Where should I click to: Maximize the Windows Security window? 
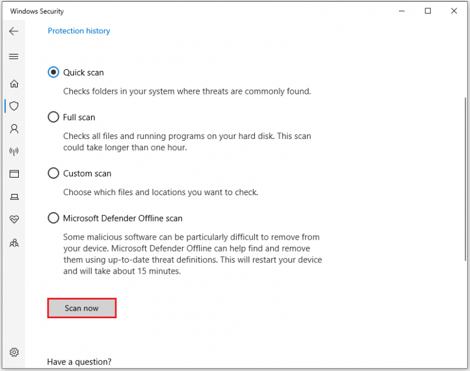point(428,11)
